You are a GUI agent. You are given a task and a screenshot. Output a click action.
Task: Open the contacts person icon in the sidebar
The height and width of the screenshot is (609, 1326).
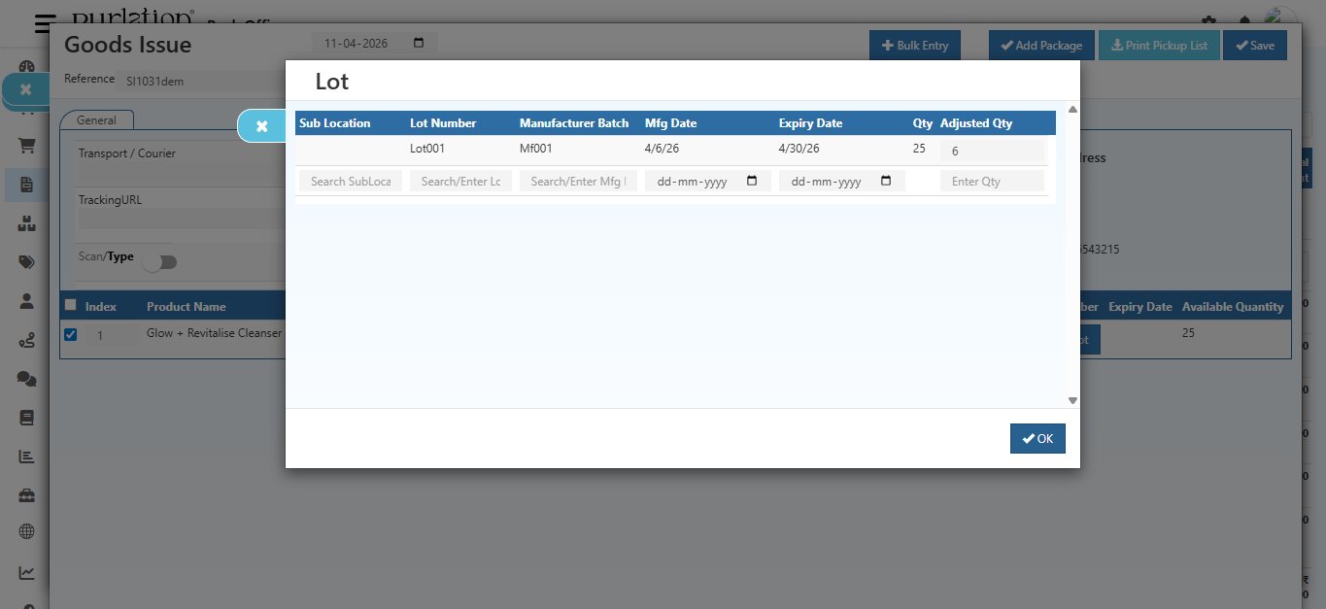24,300
